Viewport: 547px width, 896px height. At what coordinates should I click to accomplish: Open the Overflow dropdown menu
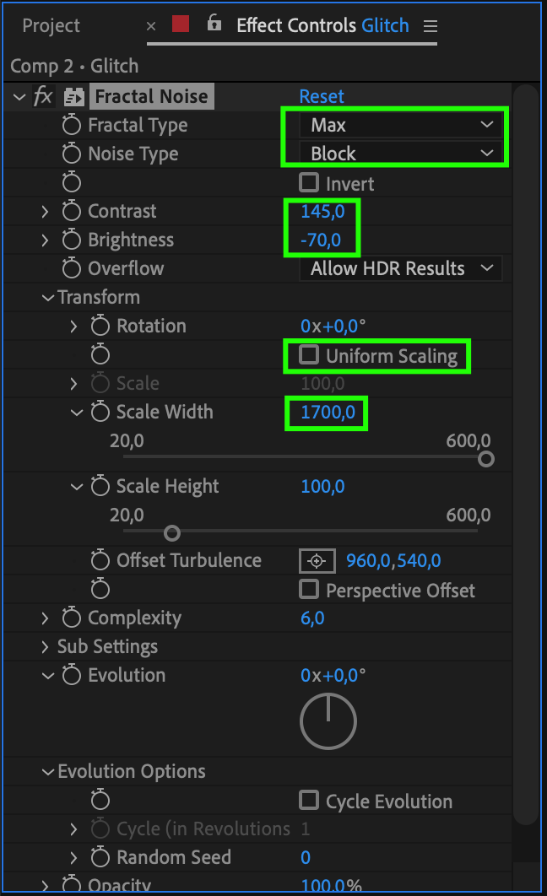point(401,269)
